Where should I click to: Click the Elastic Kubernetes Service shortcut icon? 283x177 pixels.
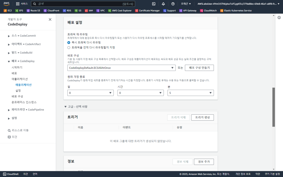(x=222, y=11)
